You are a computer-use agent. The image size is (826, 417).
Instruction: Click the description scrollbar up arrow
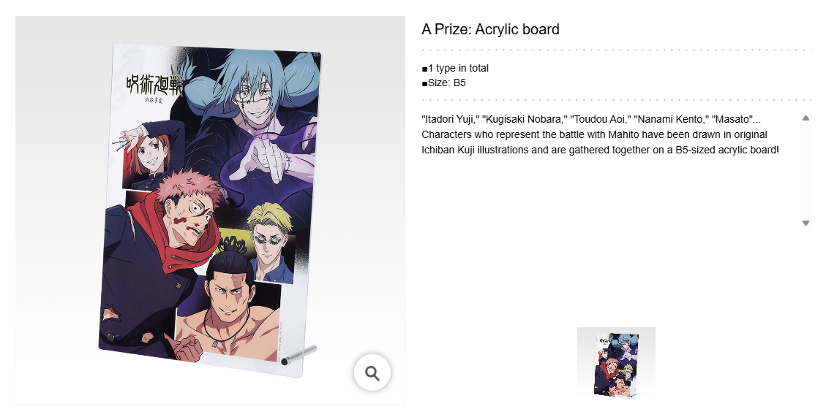pos(806,118)
